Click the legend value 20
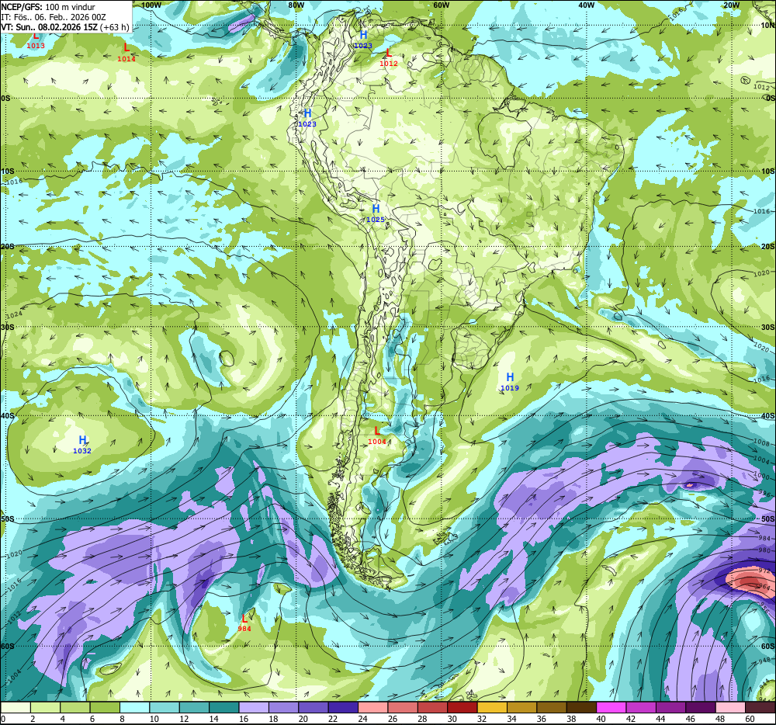The width and height of the screenshot is (776, 725). 303,719
